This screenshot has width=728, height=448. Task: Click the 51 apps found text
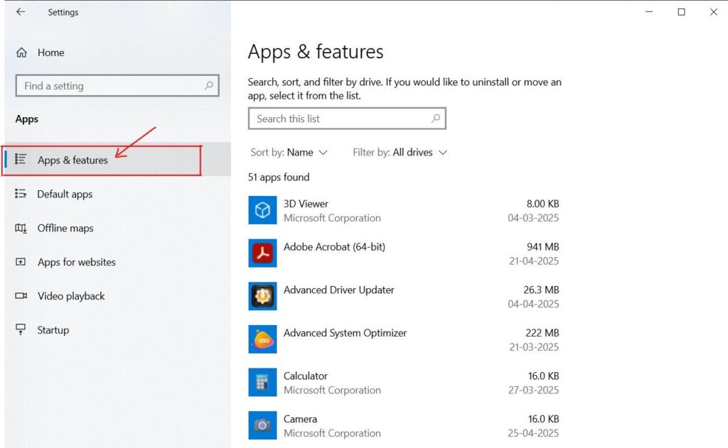279,177
